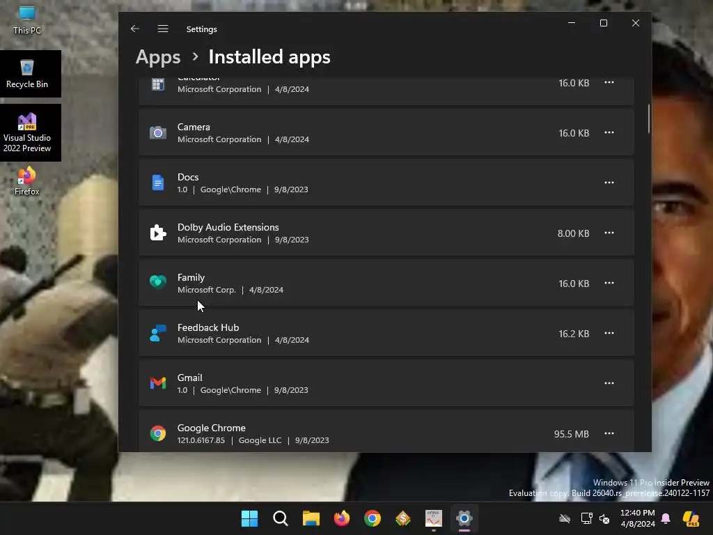Click the Google Chrome app icon in list
713x535 pixels.
(158, 433)
